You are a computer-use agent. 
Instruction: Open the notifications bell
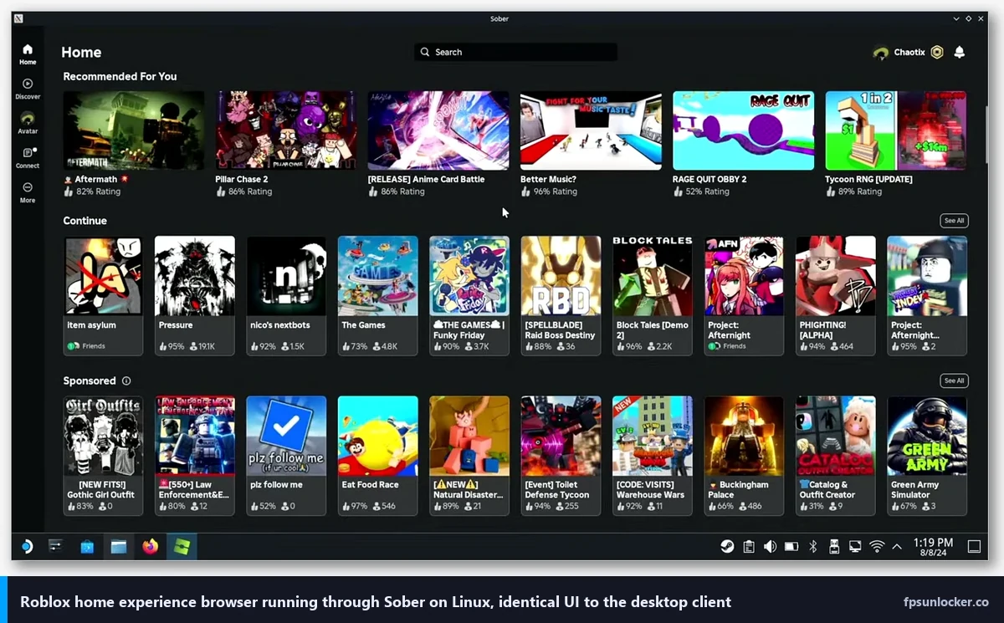(960, 52)
